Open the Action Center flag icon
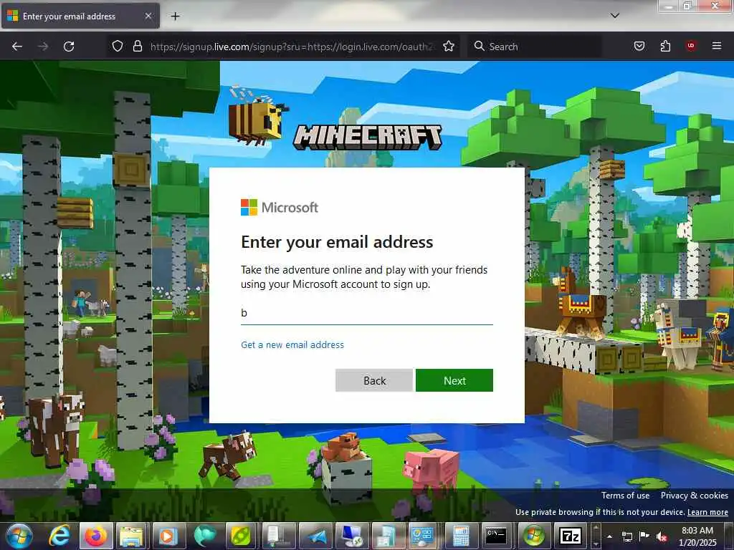Viewport: 734px width, 550px height. click(x=644, y=536)
